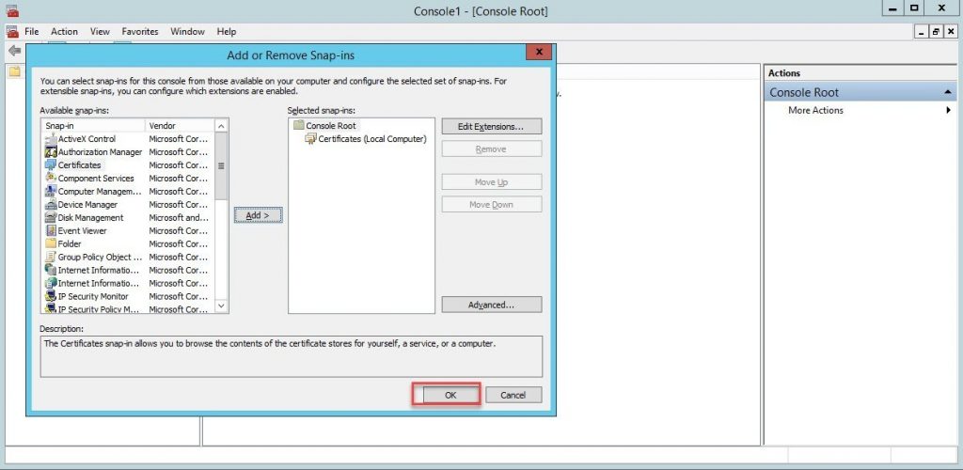Image resolution: width=963 pixels, height=470 pixels.
Task: Open the Window menu
Action: click(x=187, y=31)
